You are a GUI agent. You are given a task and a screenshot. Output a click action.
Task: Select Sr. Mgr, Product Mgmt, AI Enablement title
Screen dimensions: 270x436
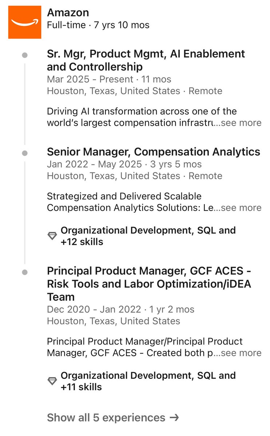click(x=146, y=60)
